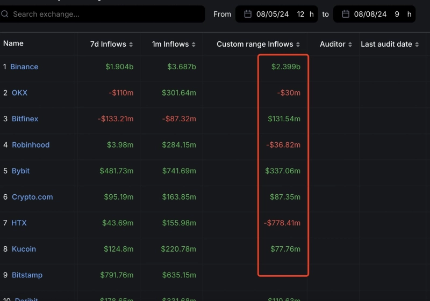Sort by 1m Inflows arrows

tap(193, 45)
